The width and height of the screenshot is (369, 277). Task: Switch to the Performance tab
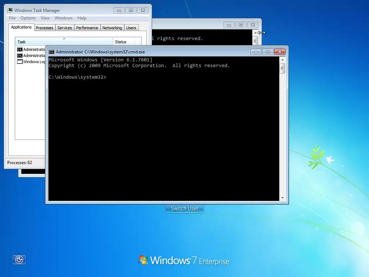[87, 28]
